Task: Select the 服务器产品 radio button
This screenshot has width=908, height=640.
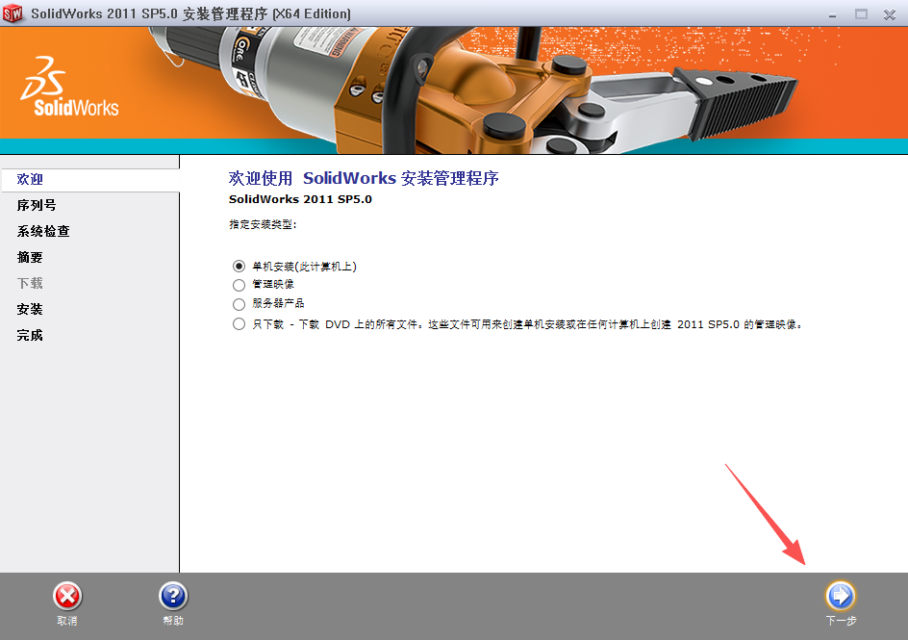Action: (240, 303)
